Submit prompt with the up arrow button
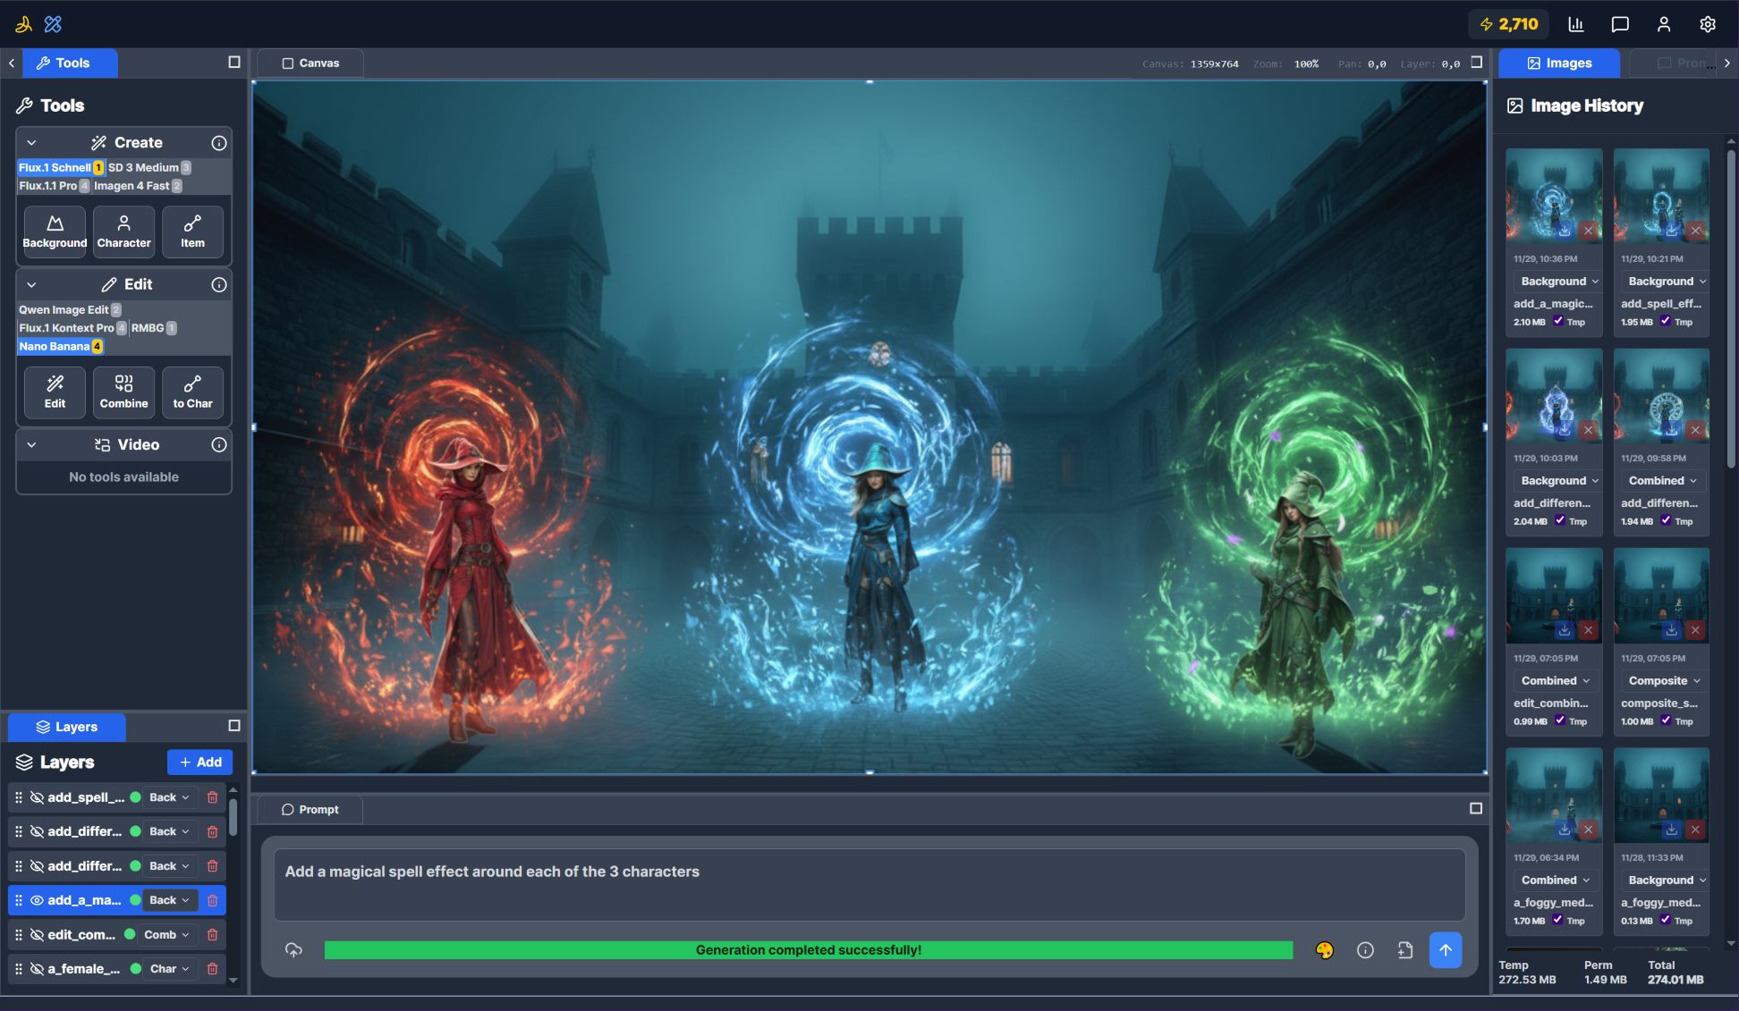 tap(1445, 950)
